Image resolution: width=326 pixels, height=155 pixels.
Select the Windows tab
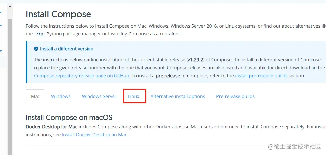pos(61,96)
